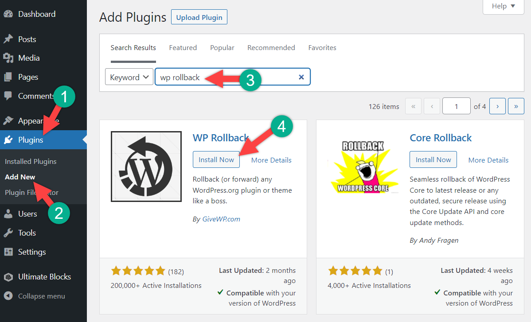Go to previous results page

(432, 106)
